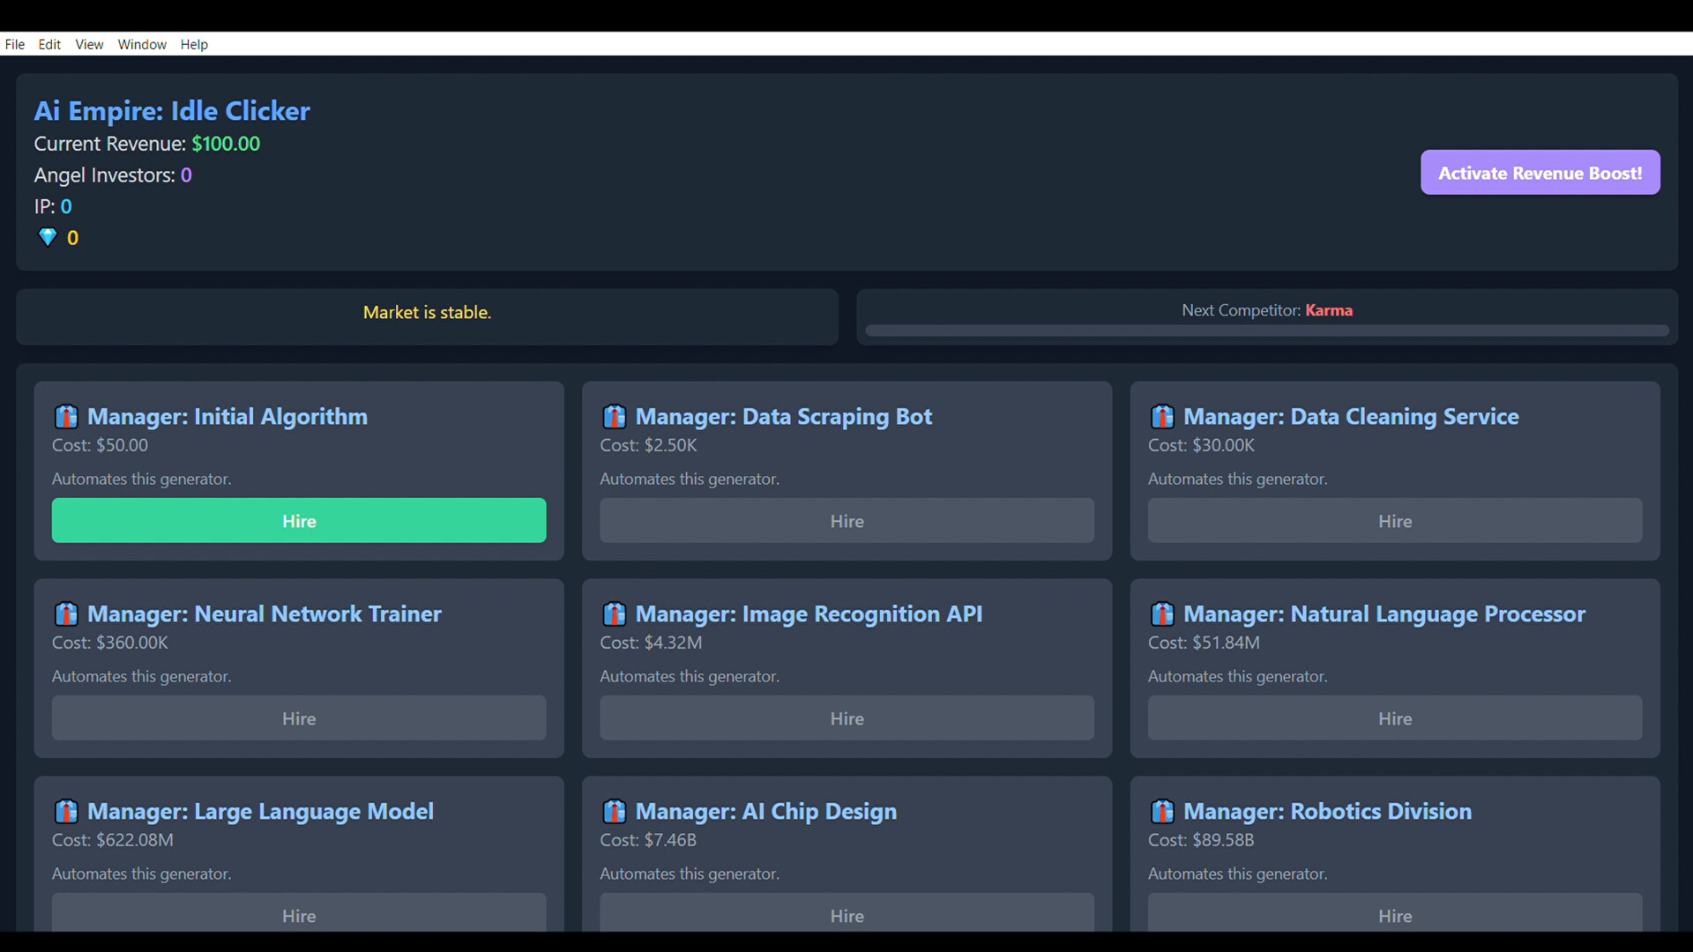Open the Window menu
The image size is (1693, 952).
141,44
